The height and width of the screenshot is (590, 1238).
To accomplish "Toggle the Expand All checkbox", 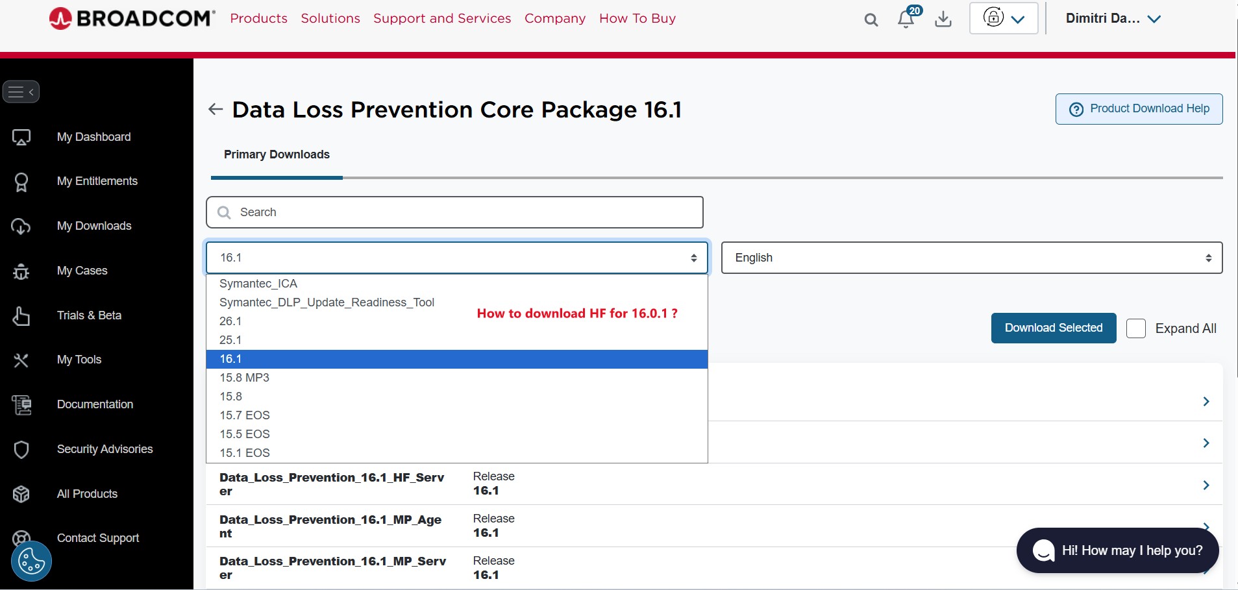I will (x=1136, y=328).
